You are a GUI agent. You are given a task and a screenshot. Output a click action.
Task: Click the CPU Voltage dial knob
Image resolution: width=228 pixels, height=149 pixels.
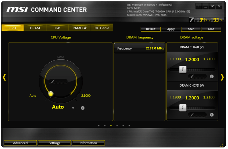click(x=51, y=94)
